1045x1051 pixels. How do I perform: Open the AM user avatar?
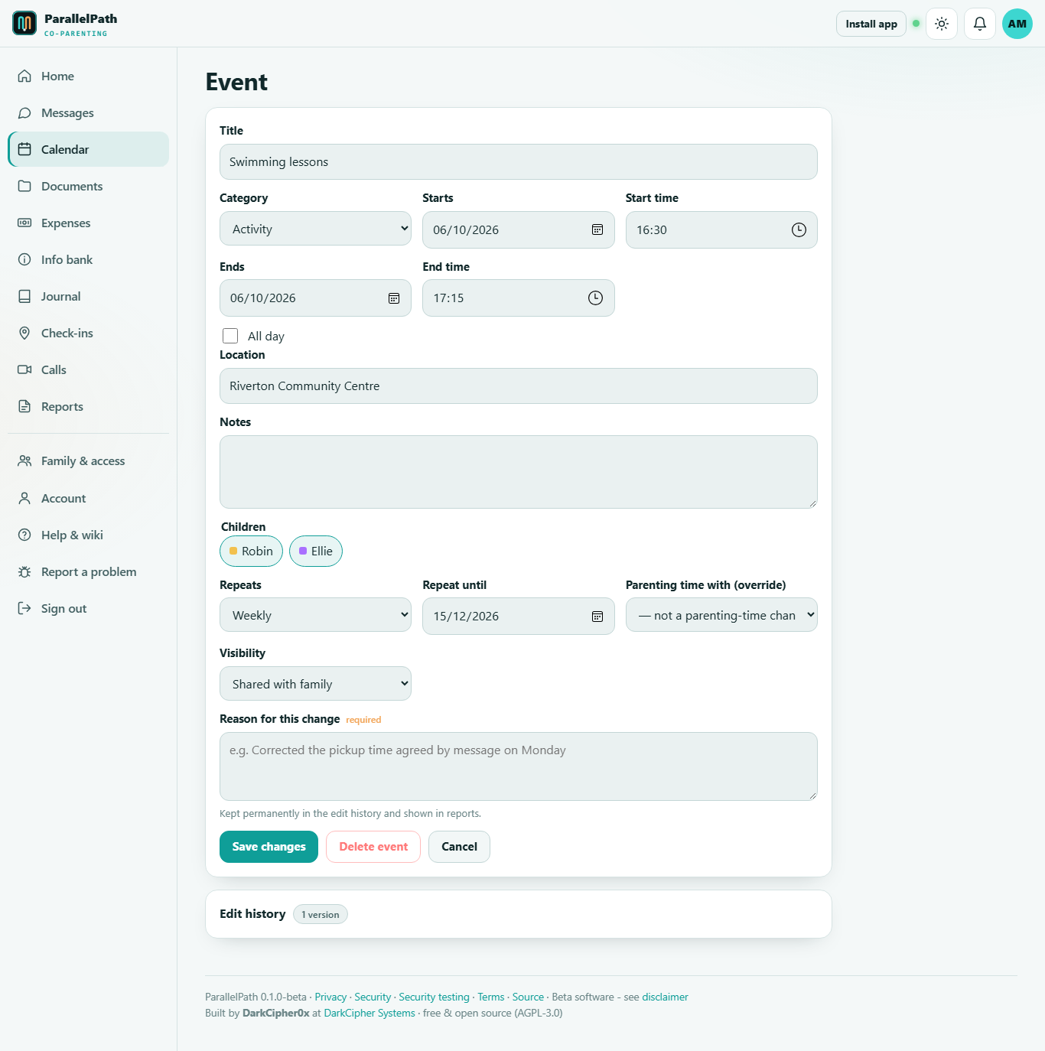tap(1017, 24)
